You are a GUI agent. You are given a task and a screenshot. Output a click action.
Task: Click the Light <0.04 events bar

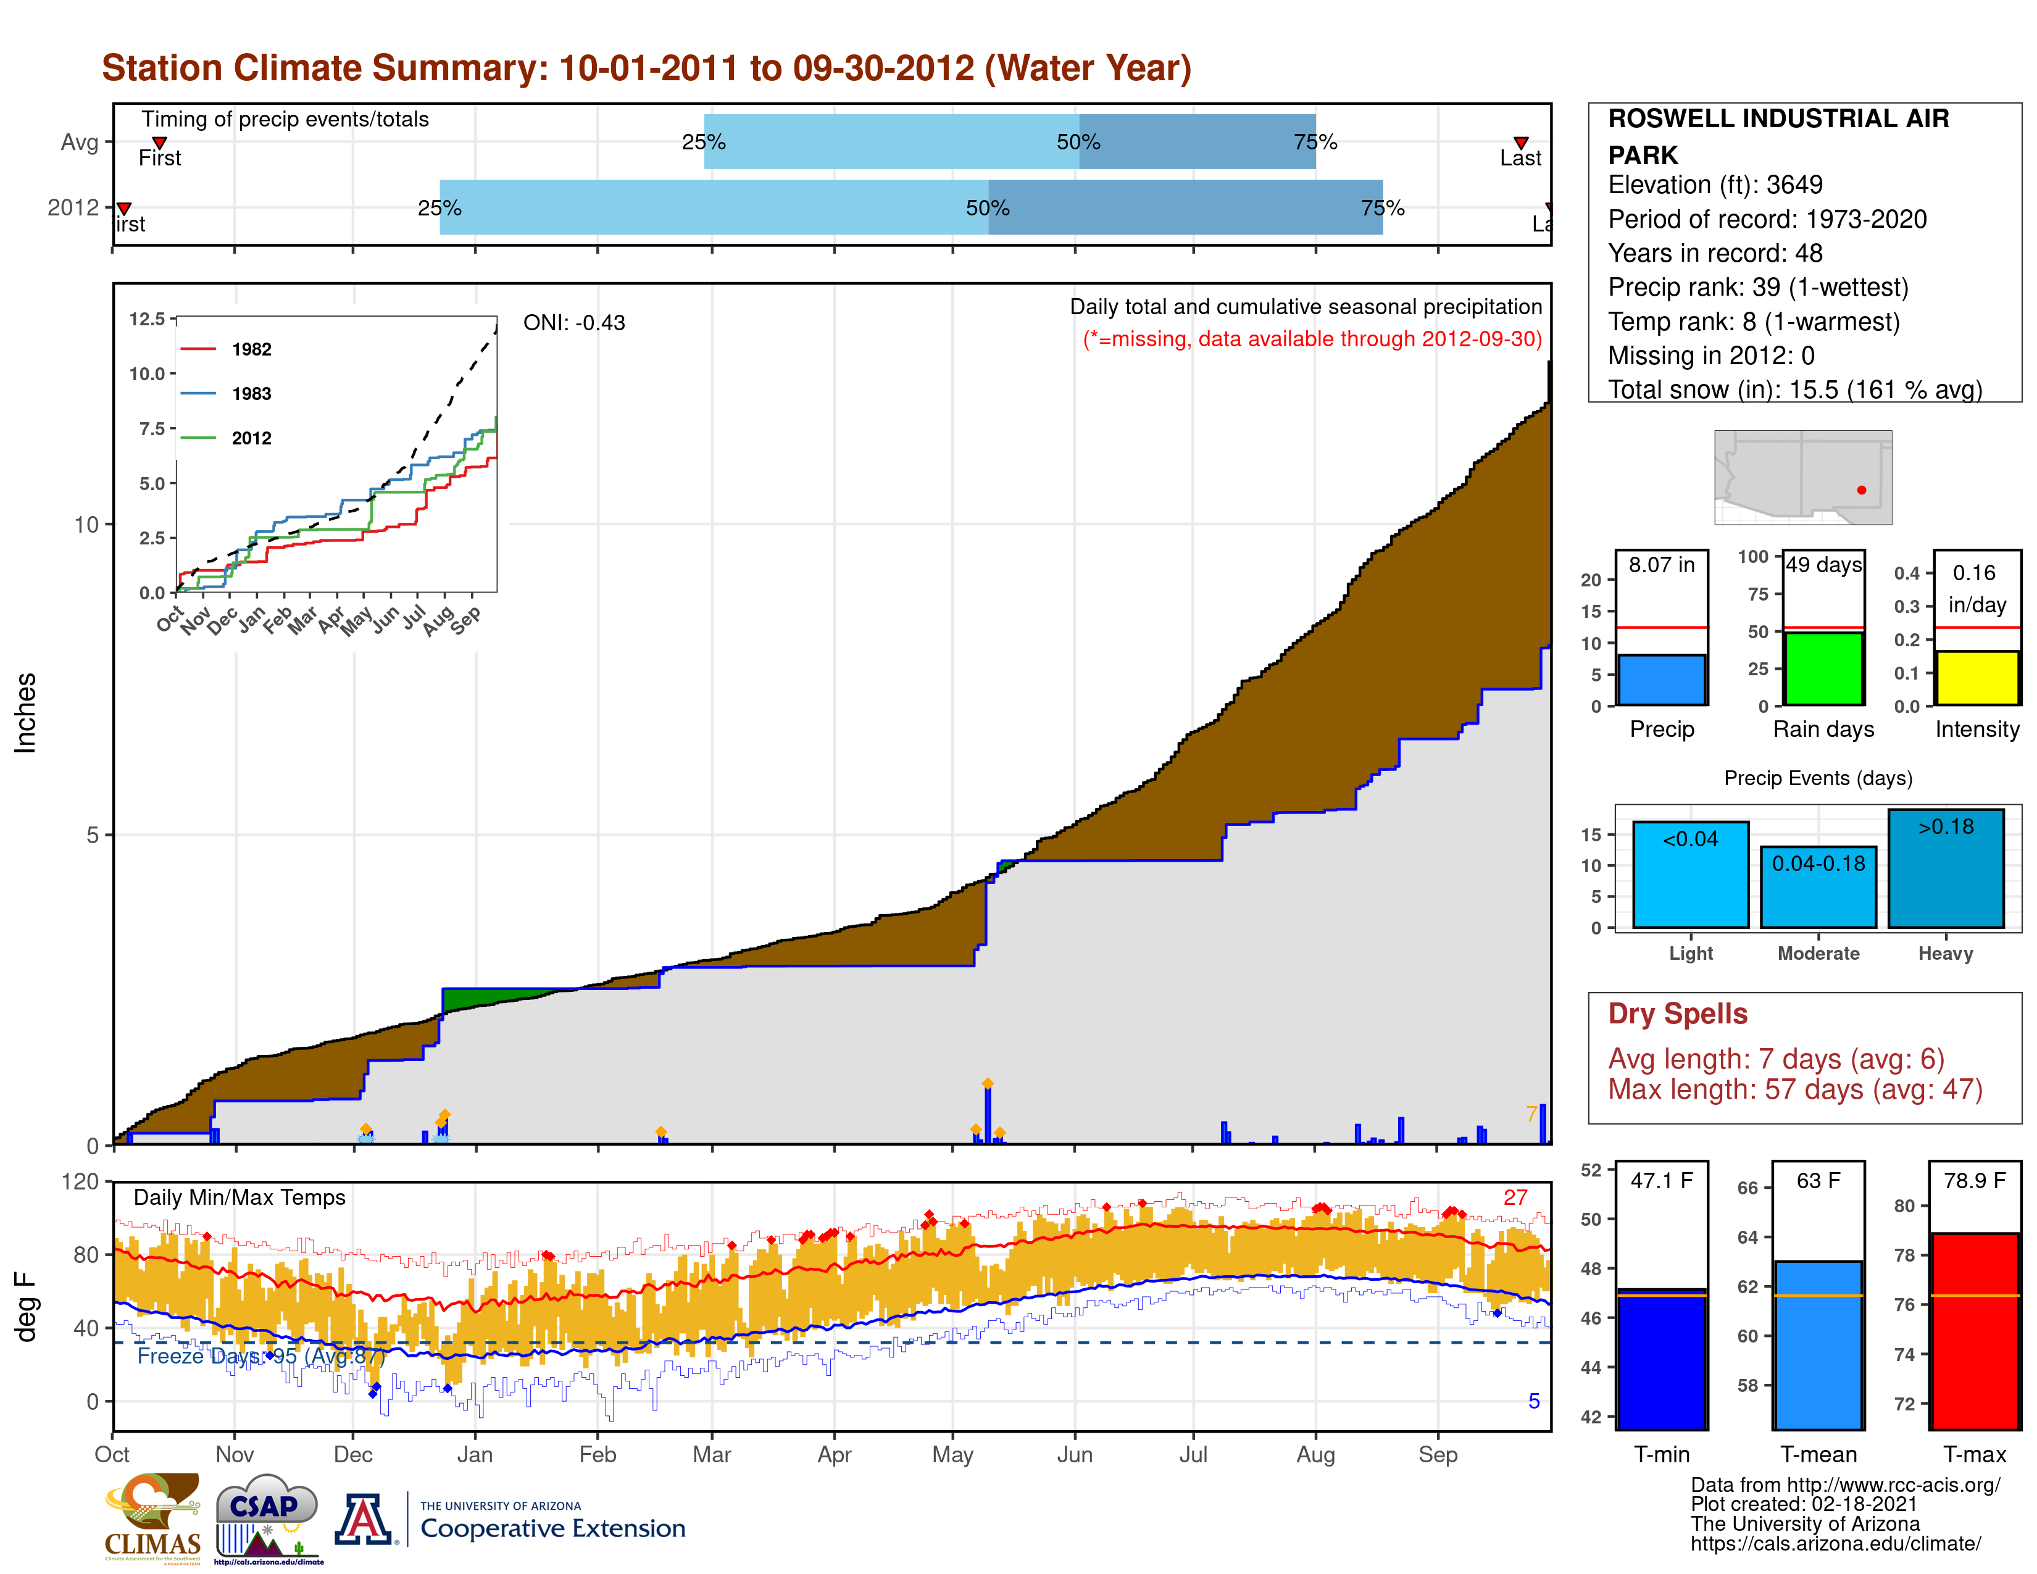click(1690, 875)
